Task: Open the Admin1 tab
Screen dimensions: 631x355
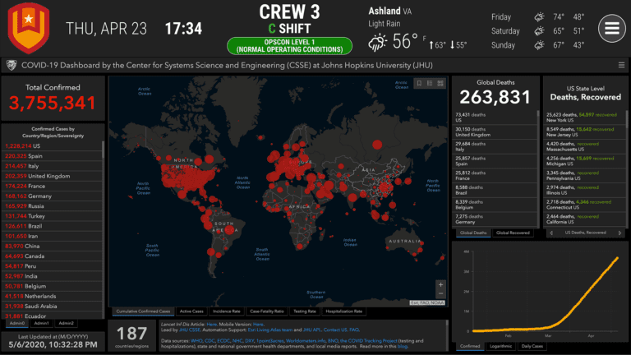Action: [40, 324]
